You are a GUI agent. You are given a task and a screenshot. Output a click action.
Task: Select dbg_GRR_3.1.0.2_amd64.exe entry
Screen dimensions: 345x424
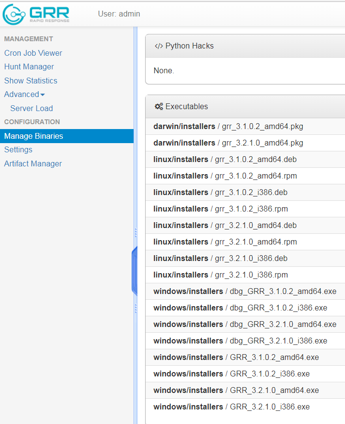pyautogui.click(x=245, y=292)
